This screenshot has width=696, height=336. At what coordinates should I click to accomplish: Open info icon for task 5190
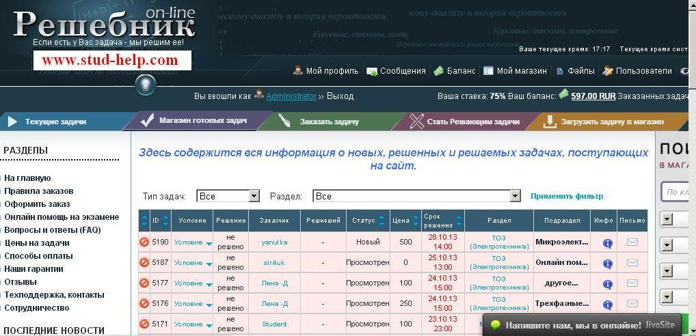point(608,243)
